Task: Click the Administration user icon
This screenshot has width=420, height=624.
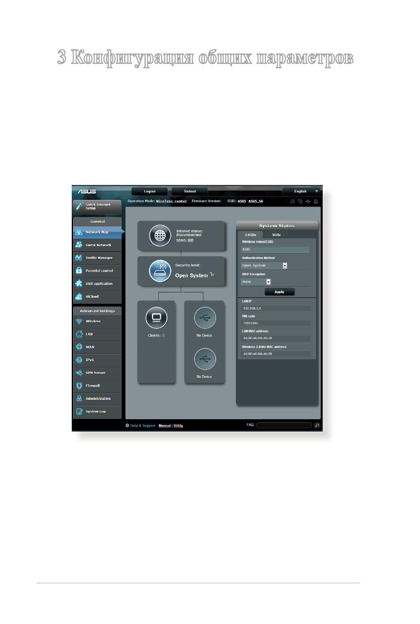Action: 79,398
